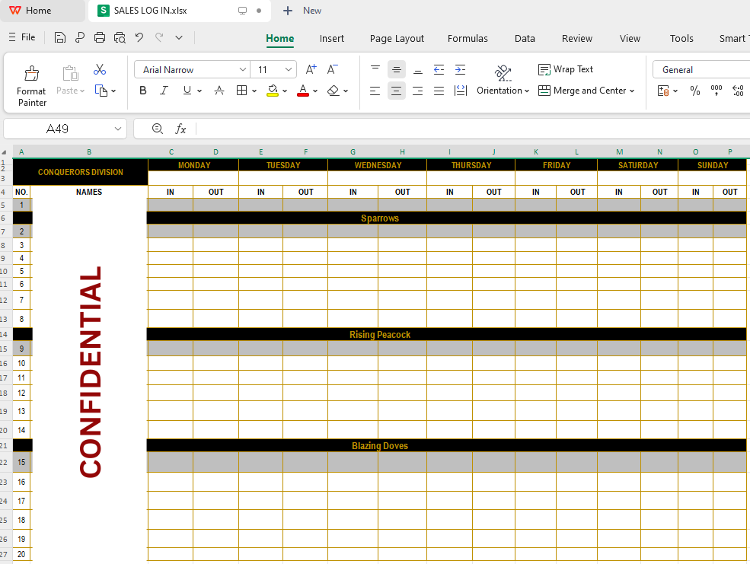Click the Percent style icon
Viewport: 750px width, 564px height.
(x=694, y=91)
